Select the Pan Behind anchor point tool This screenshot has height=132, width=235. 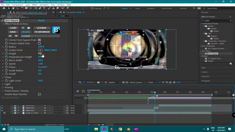[x=31, y=8]
